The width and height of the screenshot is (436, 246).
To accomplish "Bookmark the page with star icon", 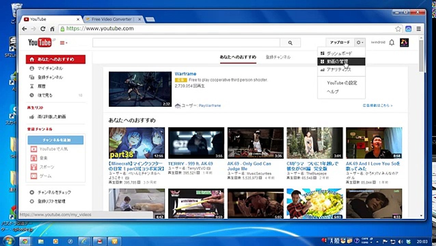I will click(398, 29).
